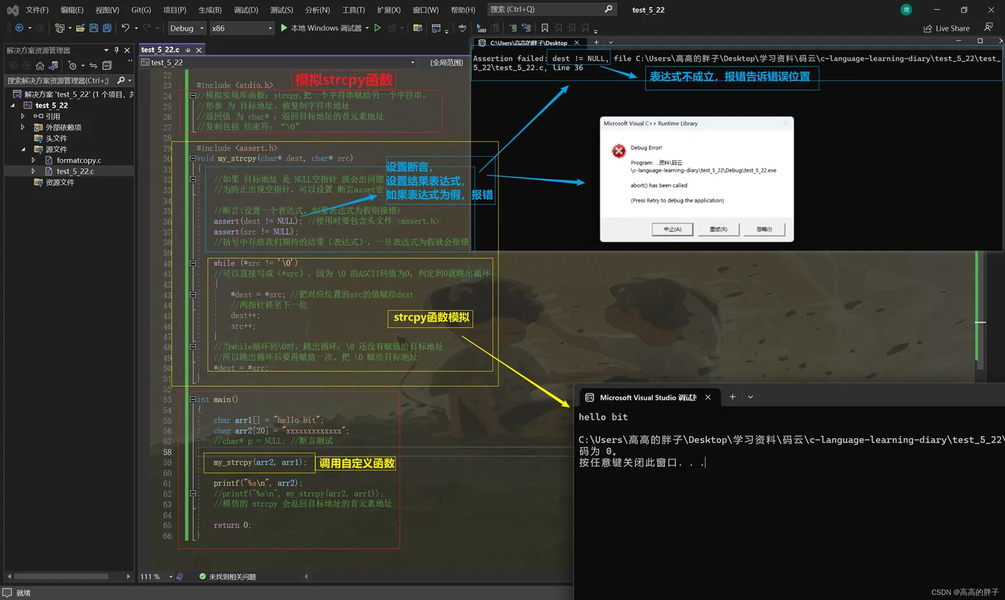This screenshot has height=600, width=1005.
Task: Pin the test_5_22.c editor tab
Action: pyautogui.click(x=188, y=50)
